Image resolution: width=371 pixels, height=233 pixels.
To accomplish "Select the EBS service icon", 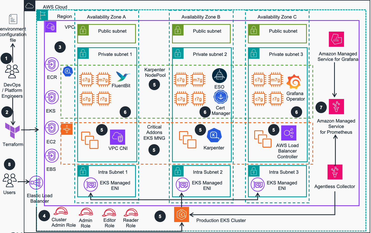I will [x=52, y=155].
